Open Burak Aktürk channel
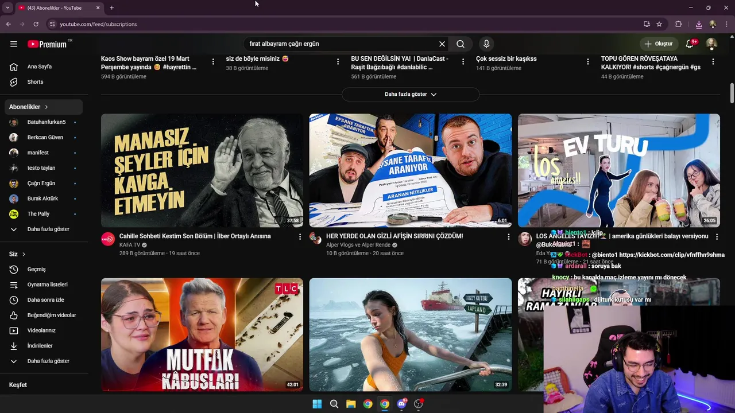The image size is (735, 413). click(x=44, y=198)
